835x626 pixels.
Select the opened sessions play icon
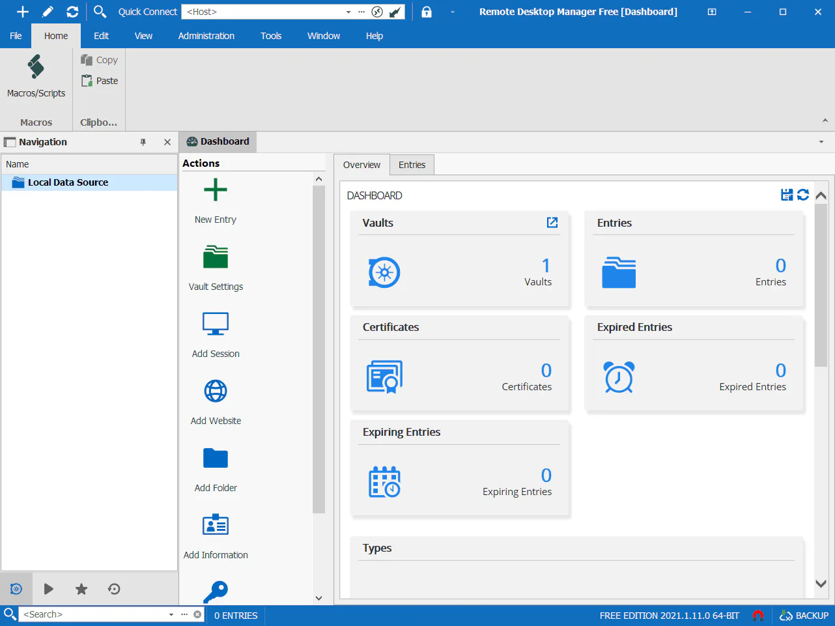tap(49, 589)
